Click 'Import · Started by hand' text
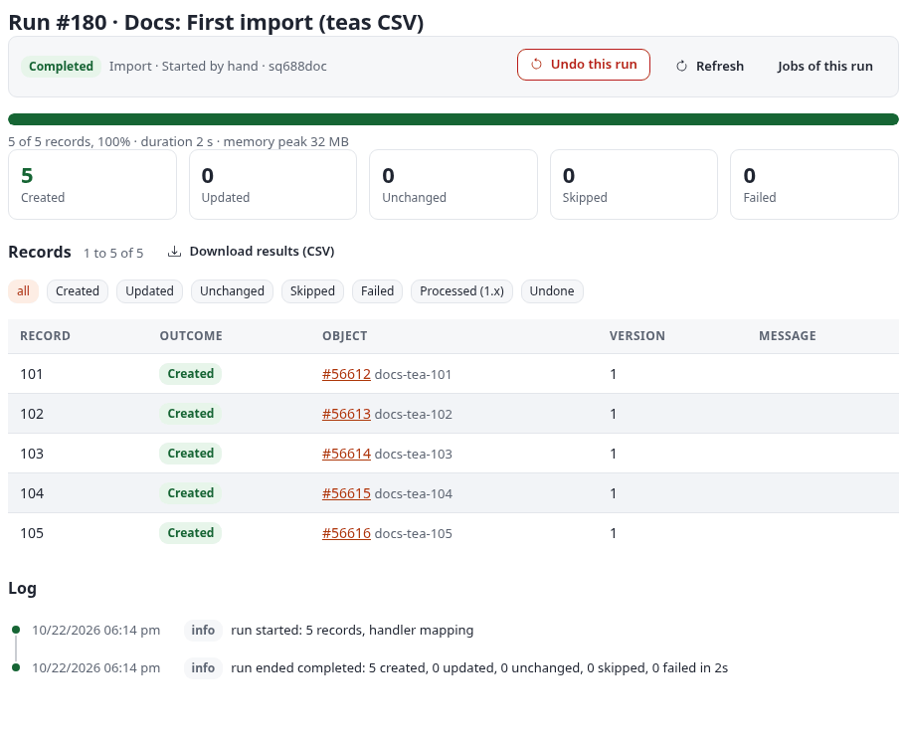This screenshot has width=907, height=742. (x=183, y=67)
